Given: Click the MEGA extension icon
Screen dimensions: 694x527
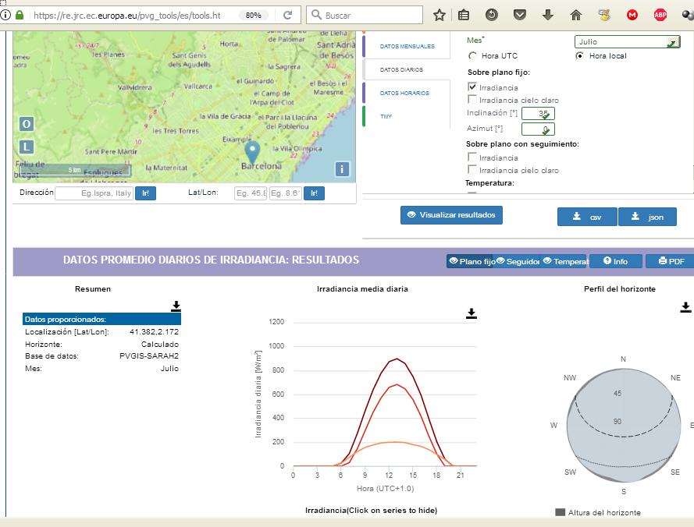Looking at the screenshot, I should (x=632, y=15).
